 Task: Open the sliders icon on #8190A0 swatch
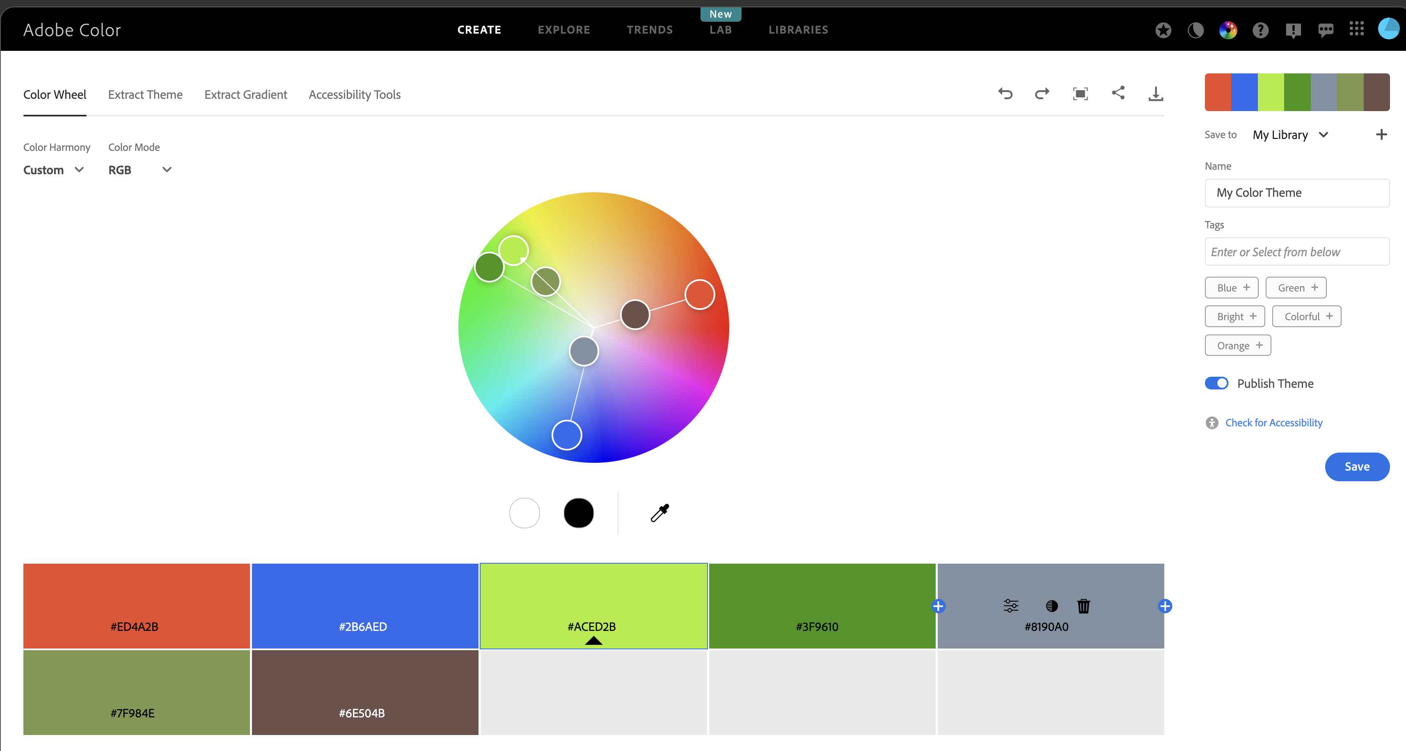pyautogui.click(x=1011, y=606)
